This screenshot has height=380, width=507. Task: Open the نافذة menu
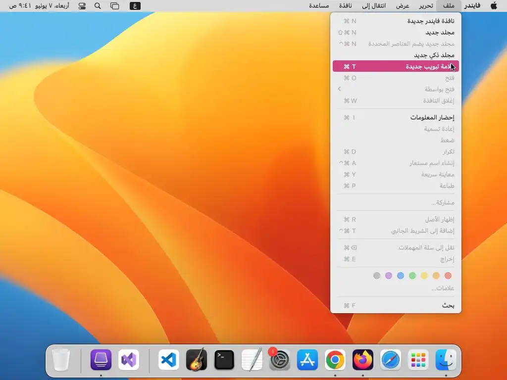[x=345, y=6]
